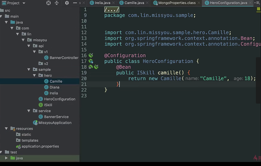Click the @Bean annotation

[123, 67]
